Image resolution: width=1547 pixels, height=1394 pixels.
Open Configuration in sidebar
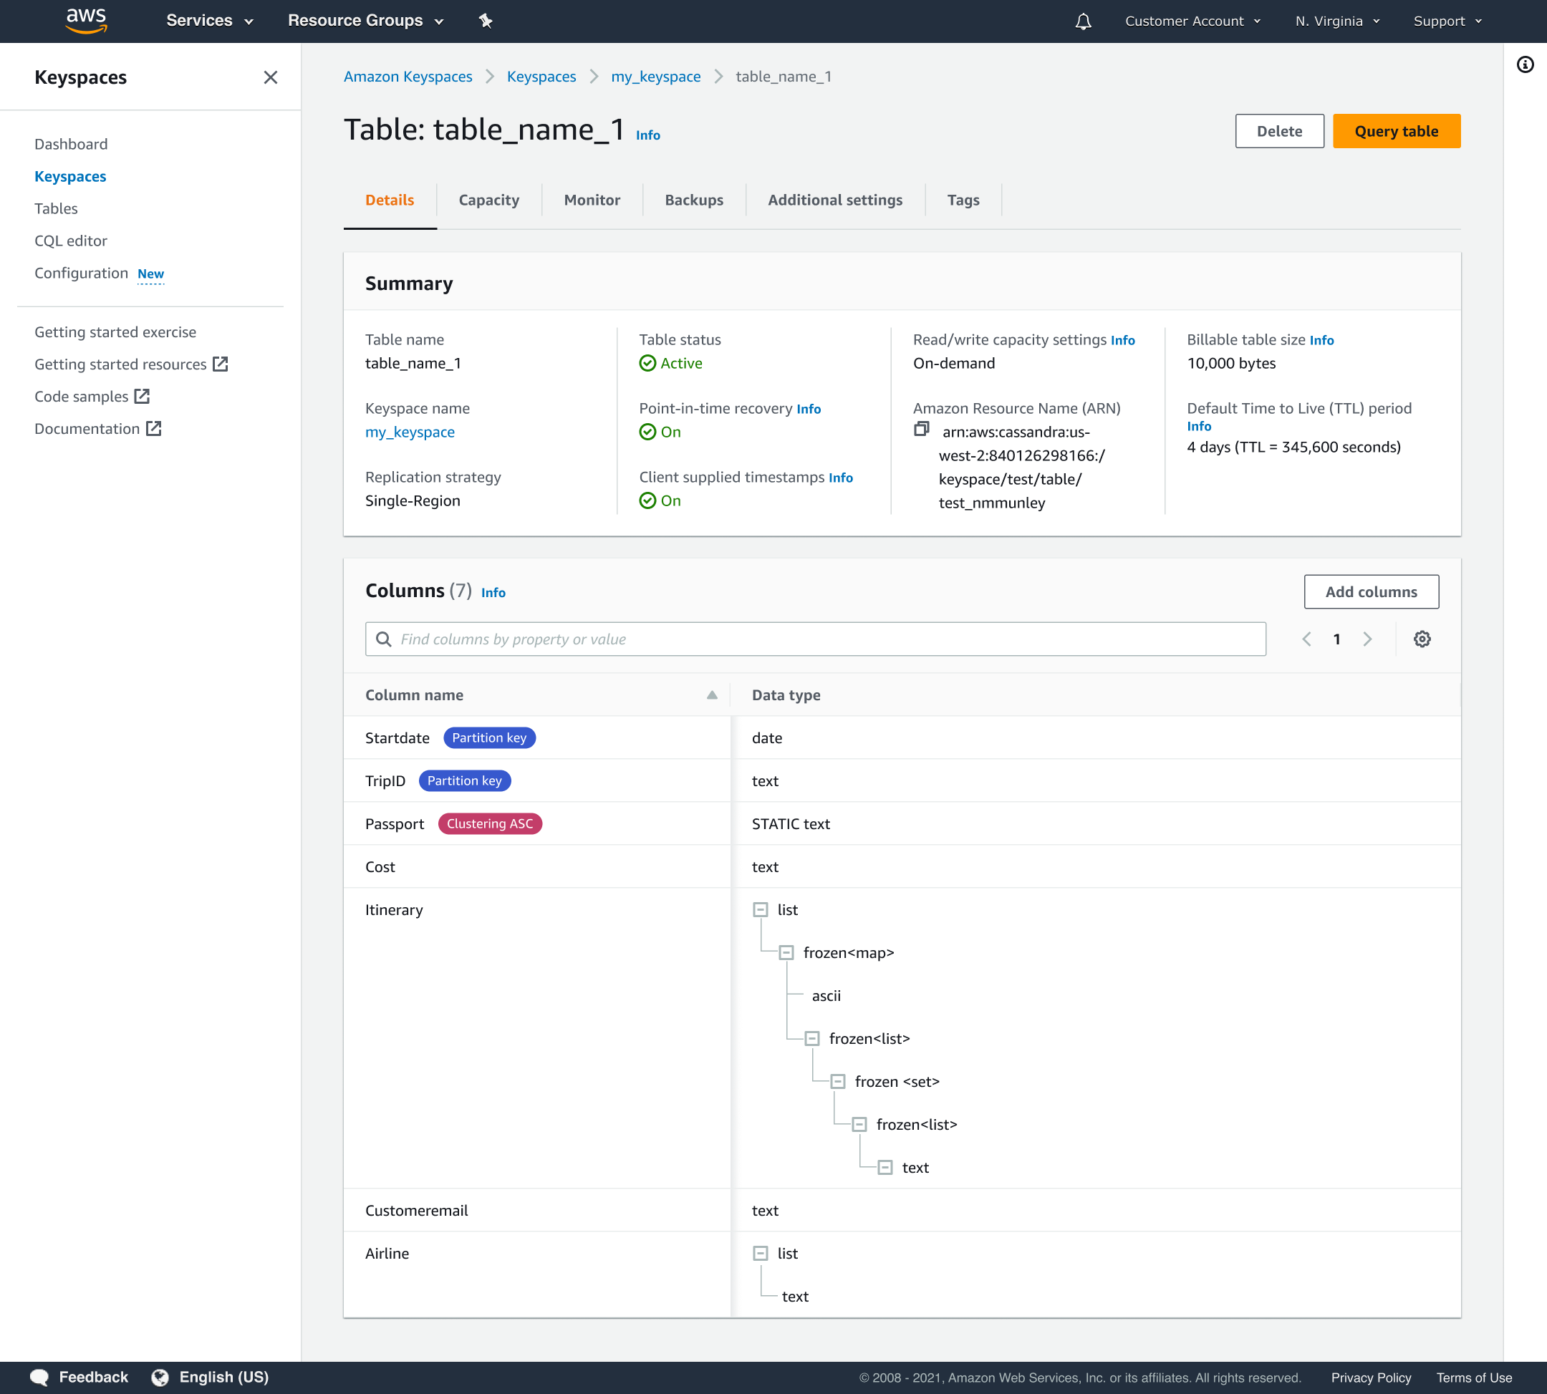click(x=81, y=273)
